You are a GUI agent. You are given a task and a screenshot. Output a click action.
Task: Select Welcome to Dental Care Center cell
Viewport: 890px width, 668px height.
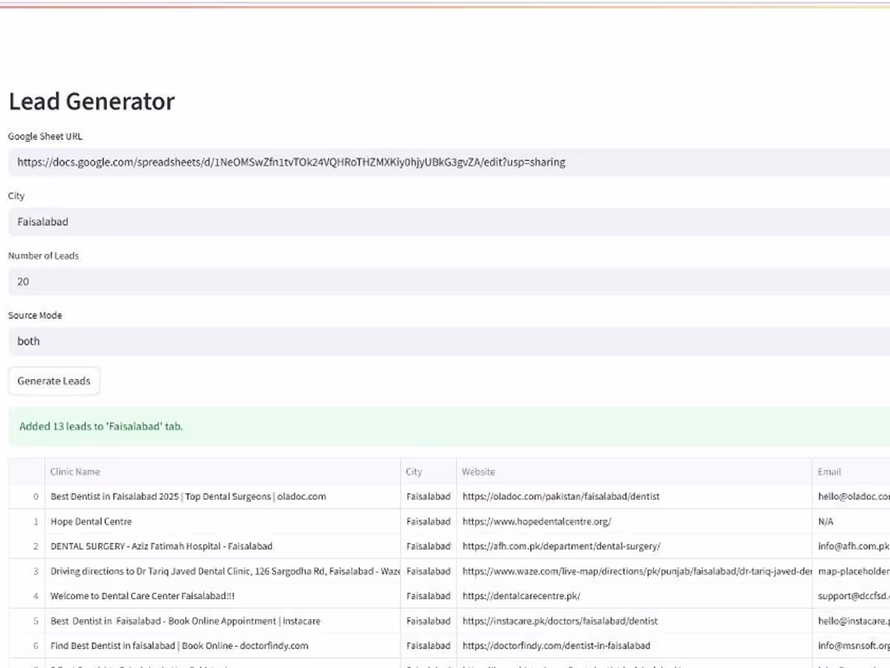click(x=222, y=597)
